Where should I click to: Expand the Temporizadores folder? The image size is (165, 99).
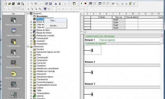point(31,93)
